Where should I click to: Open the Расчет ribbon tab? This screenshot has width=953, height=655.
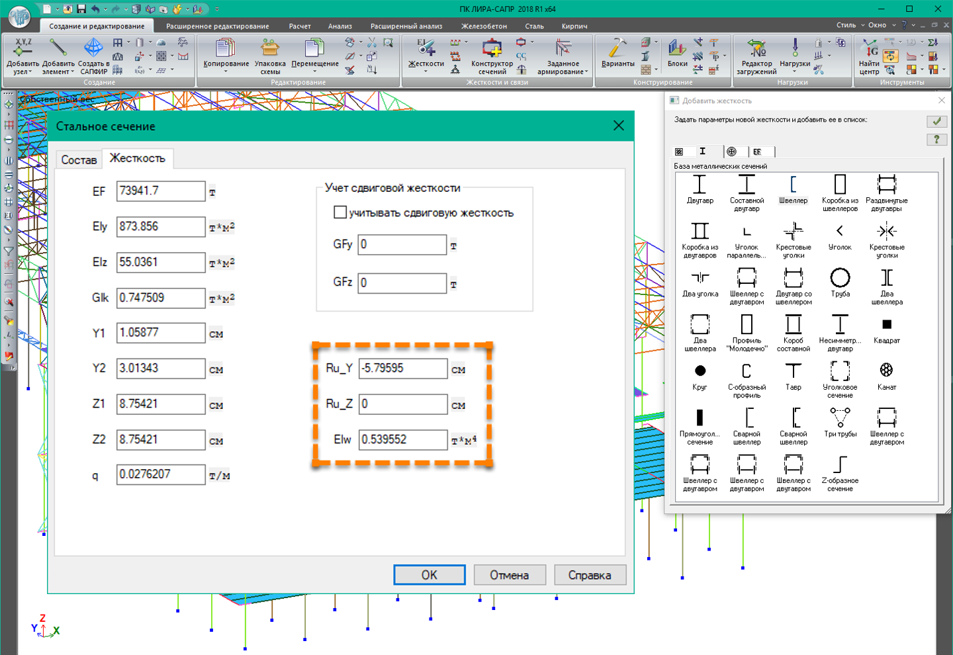pyautogui.click(x=299, y=26)
